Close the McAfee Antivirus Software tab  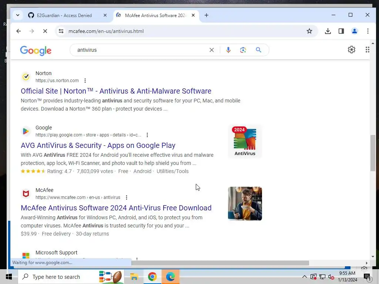coord(193,15)
